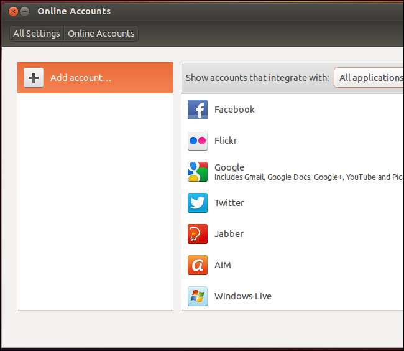This screenshot has height=351, width=404.
Task: Click the Windows Live flag icon
Action: (197, 296)
